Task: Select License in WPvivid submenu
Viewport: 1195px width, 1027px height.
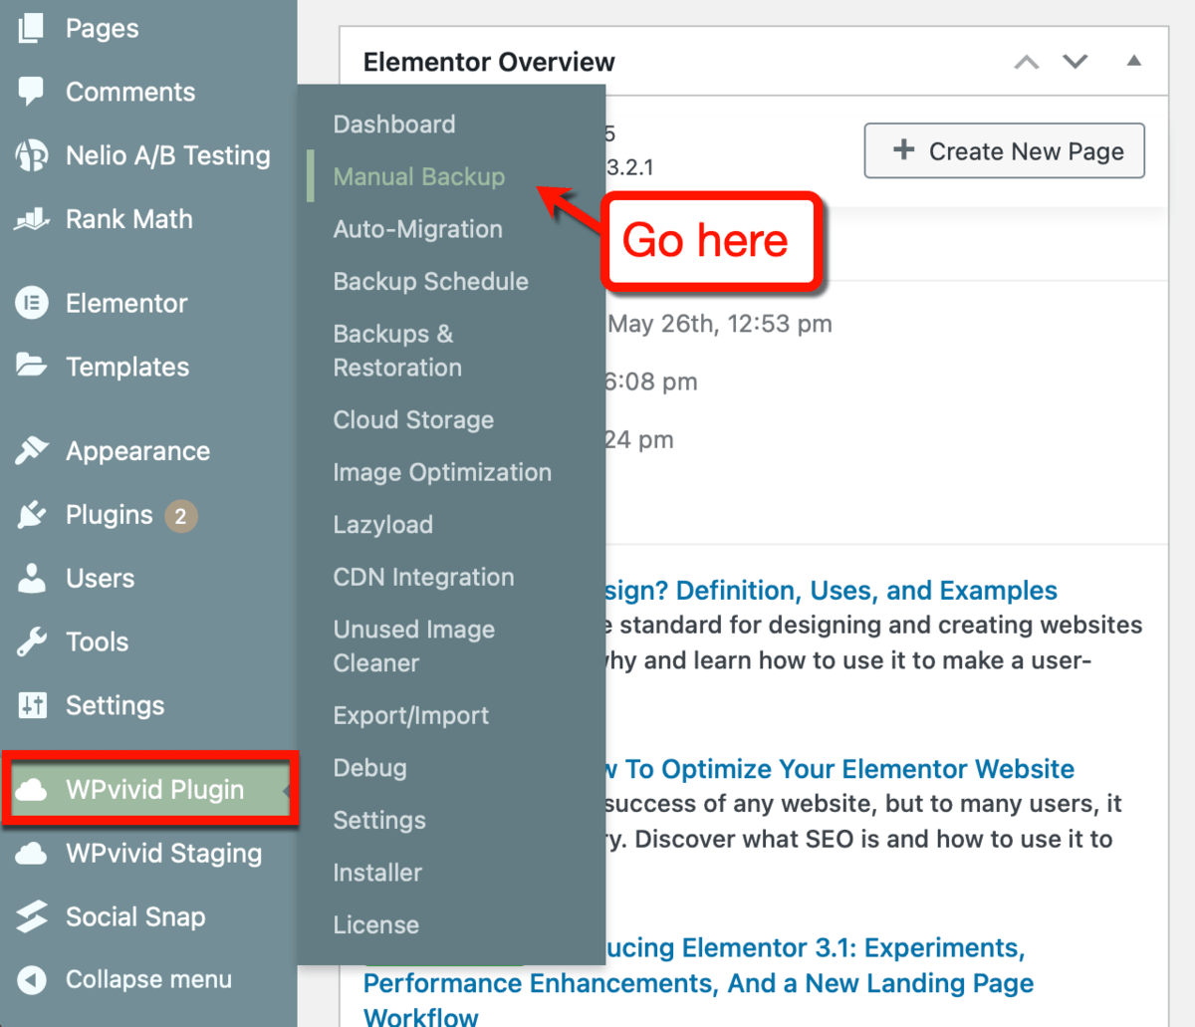Action: (375, 925)
